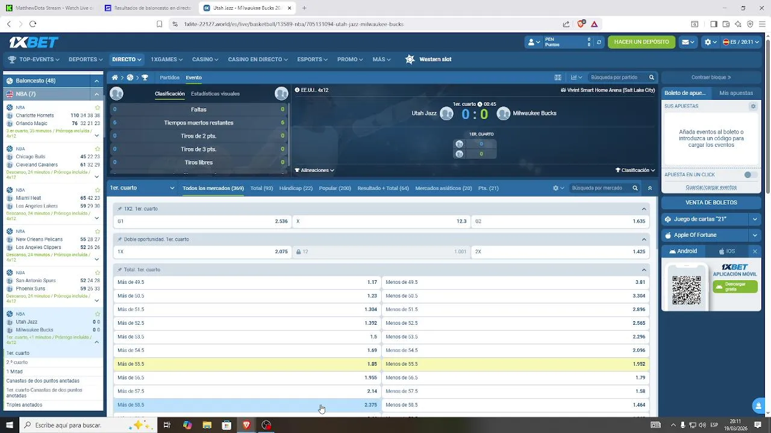The height and width of the screenshot is (433, 771).
Task: Click the match search magnifier
Action: point(651,78)
